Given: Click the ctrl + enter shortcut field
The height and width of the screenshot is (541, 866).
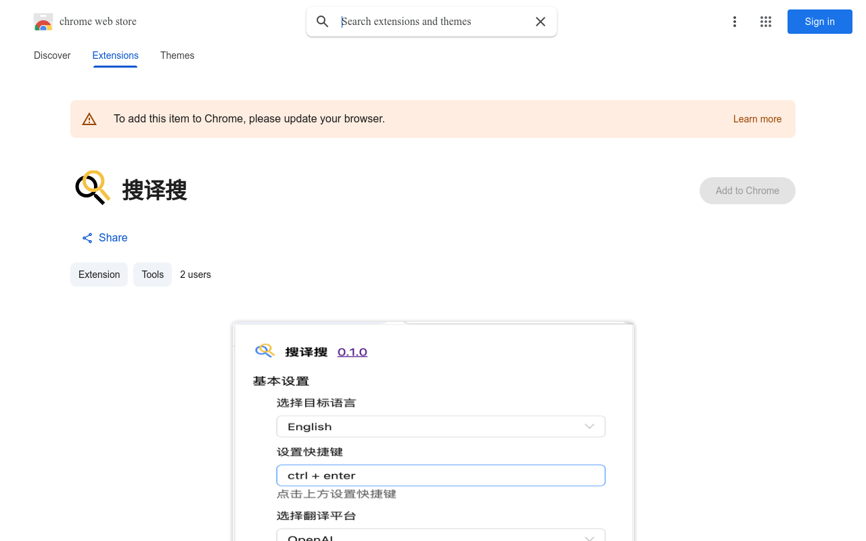Looking at the screenshot, I should [x=440, y=475].
